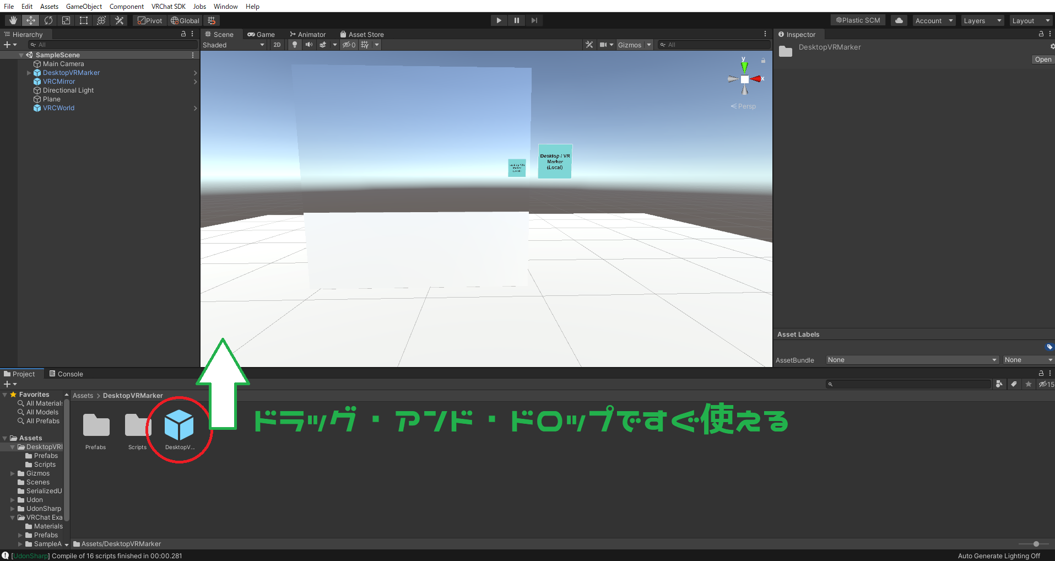Viewport: 1055px width, 561px height.
Task: Select the Hand pan tool
Action: click(12, 20)
